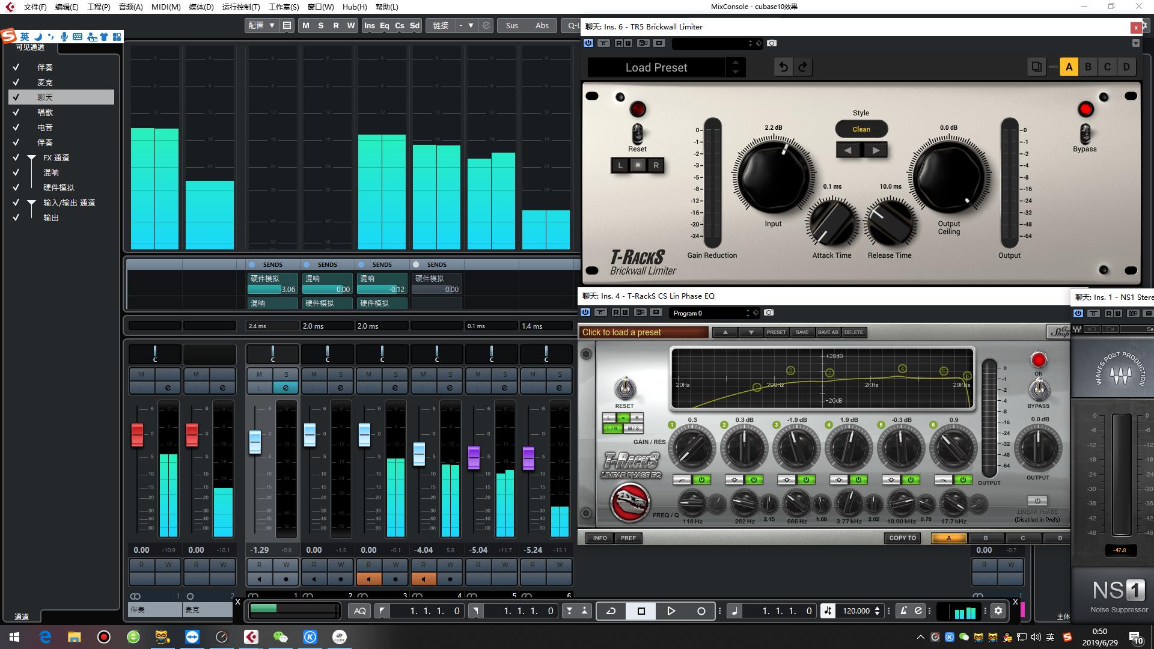1154x649 pixels.
Task: Click the Brickwall Limiter redo arrow
Action: tap(803, 67)
